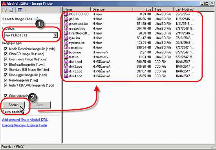Click H:\movies\ directory in bcdw.iso row
Image resolution: width=216 pixels, height=150 pixels.
100,52
